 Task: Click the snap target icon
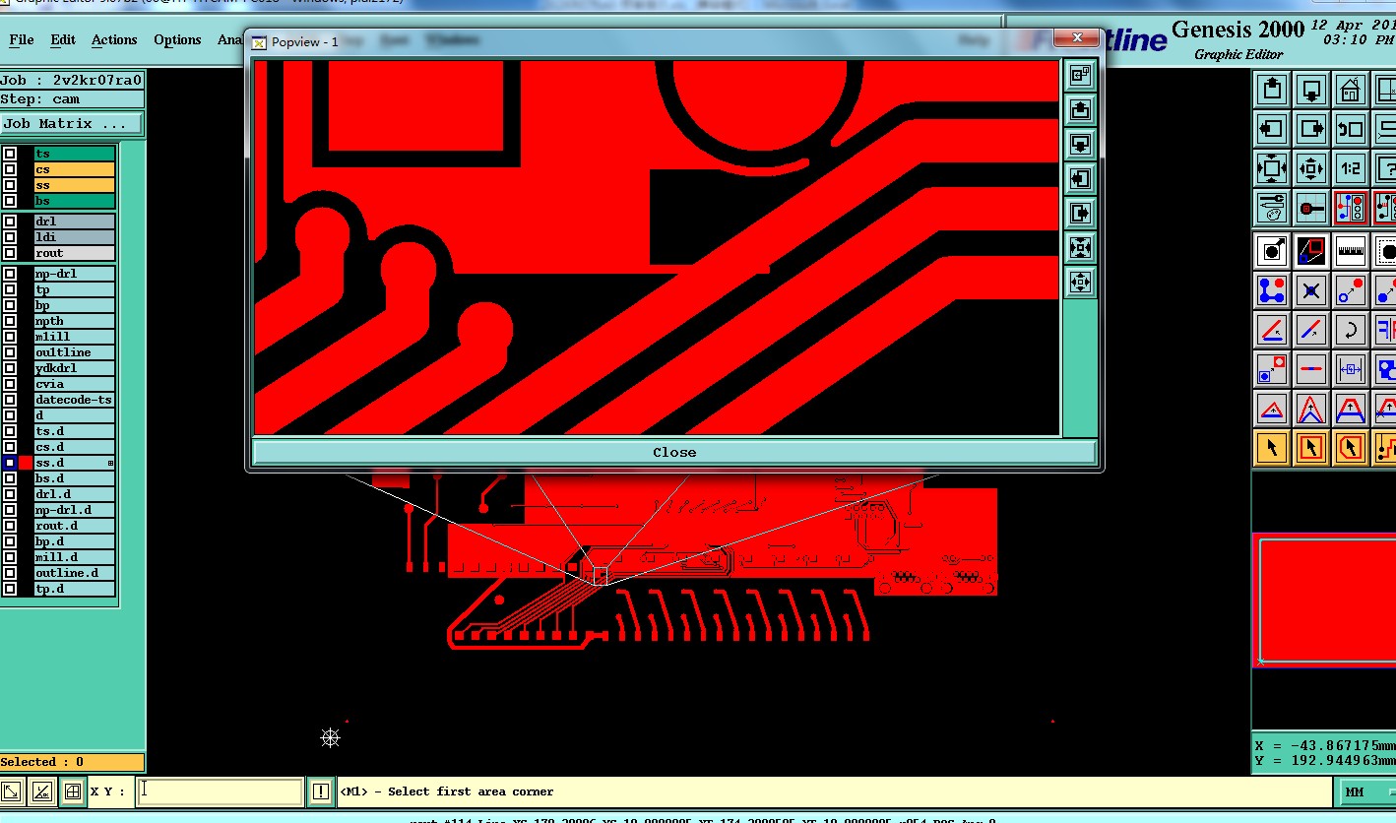click(1311, 208)
